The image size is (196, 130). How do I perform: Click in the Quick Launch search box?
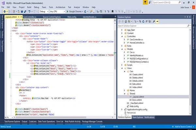click(x=167, y=2)
